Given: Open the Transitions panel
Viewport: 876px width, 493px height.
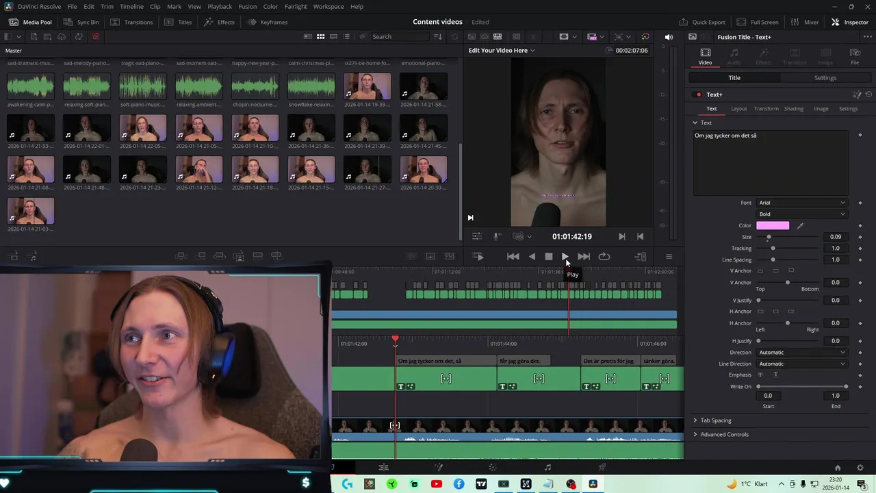Looking at the screenshot, I should [131, 22].
